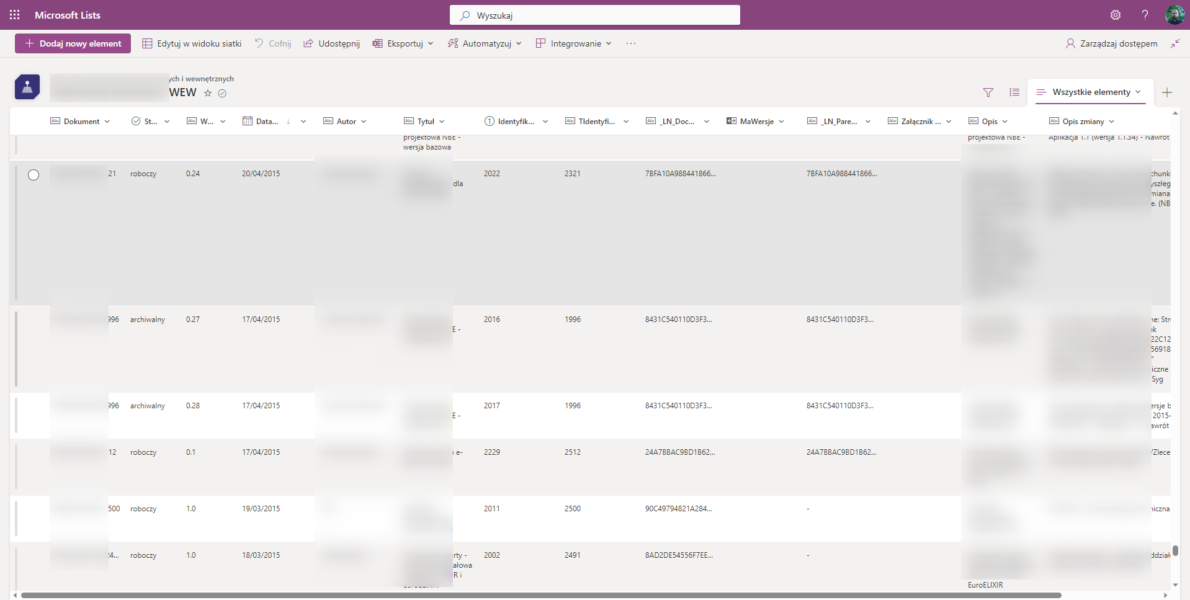The image size is (1190, 600).
Task: Open the Automatyzuj menu
Action: (485, 43)
